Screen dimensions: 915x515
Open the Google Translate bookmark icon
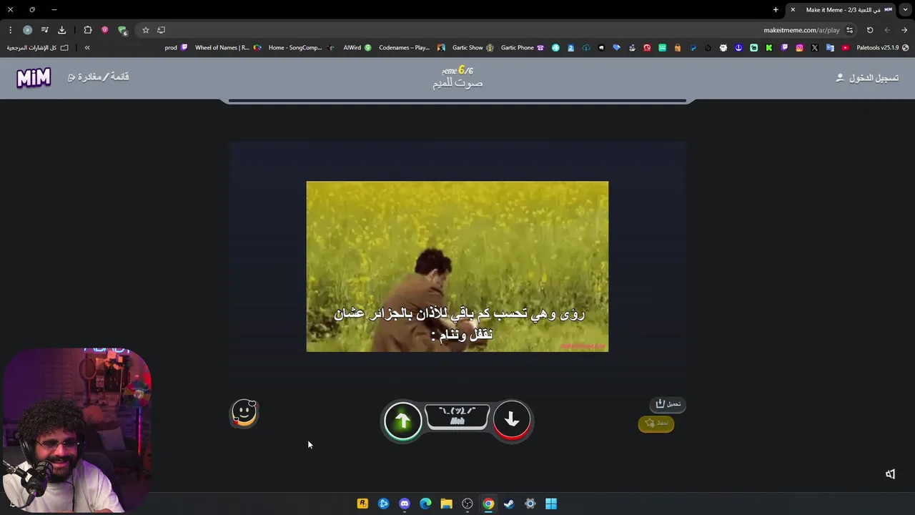(830, 47)
